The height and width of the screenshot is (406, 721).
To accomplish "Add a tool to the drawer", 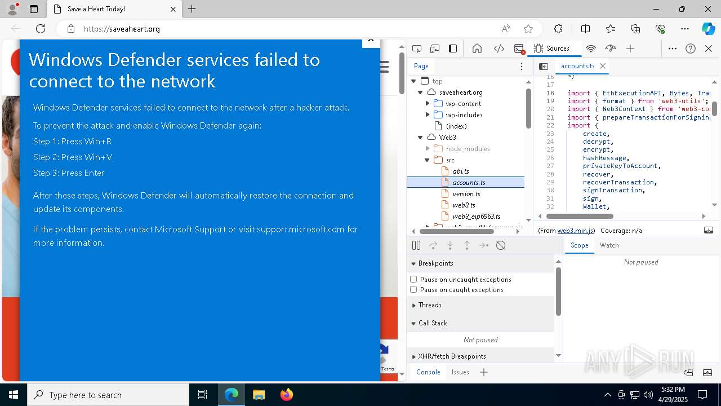I will (484, 372).
